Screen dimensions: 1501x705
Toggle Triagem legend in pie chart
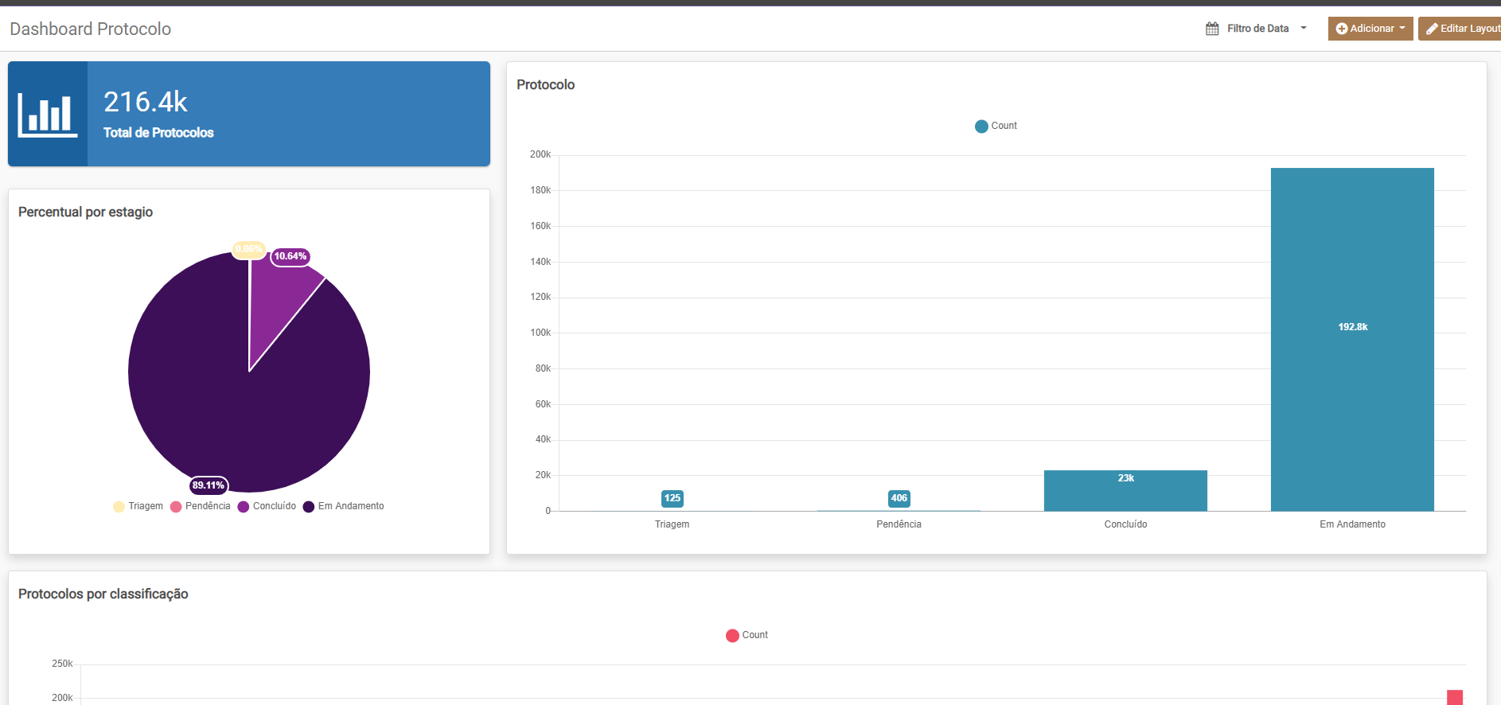pyautogui.click(x=138, y=507)
